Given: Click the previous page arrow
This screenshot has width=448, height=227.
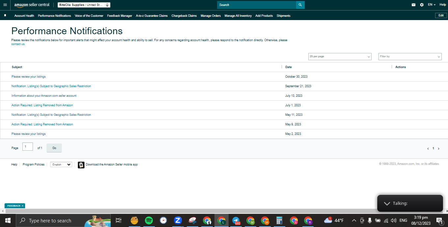Looking at the screenshot, I should coord(428,149).
